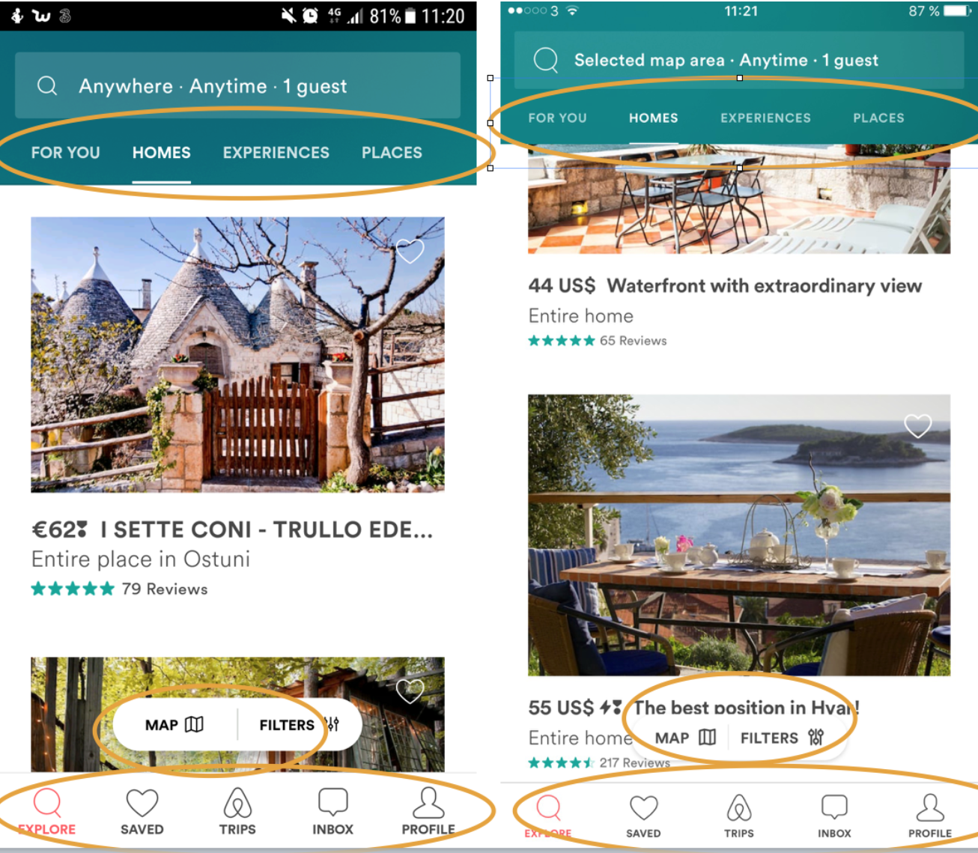Open Profile icon in right bottom bar
The width and height of the screenshot is (978, 853).
(x=929, y=808)
